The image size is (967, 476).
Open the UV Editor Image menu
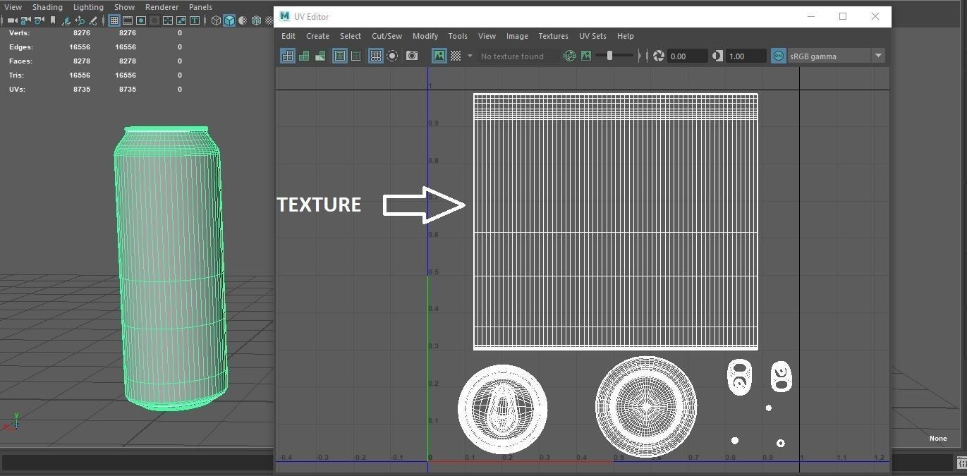point(517,36)
